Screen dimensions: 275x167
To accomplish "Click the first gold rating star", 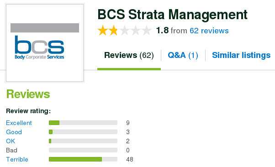I will click(103, 31).
